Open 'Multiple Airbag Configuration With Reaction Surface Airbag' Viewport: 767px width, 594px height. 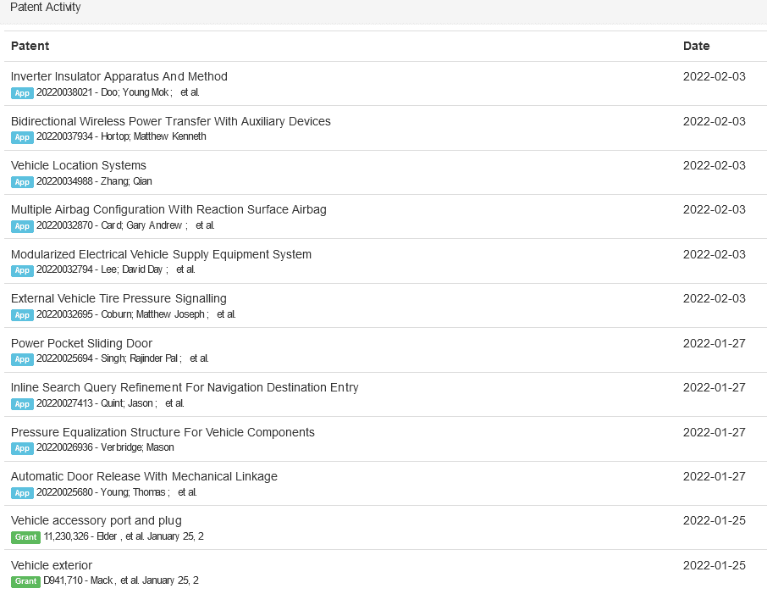point(168,209)
